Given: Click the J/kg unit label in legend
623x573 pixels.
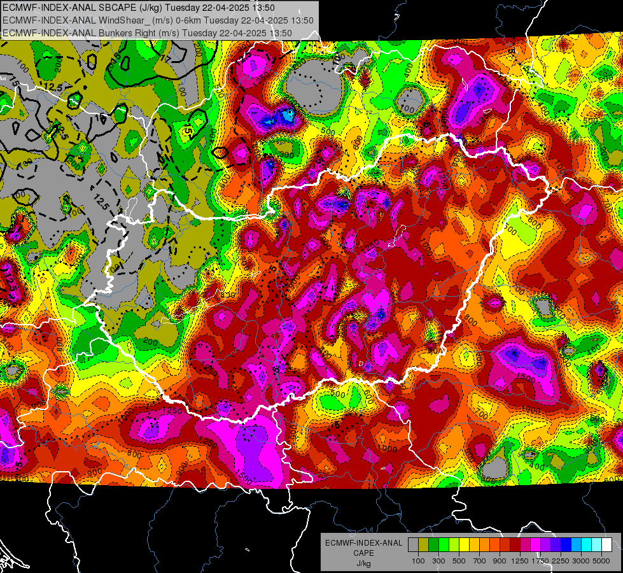Looking at the screenshot, I should point(363,563).
